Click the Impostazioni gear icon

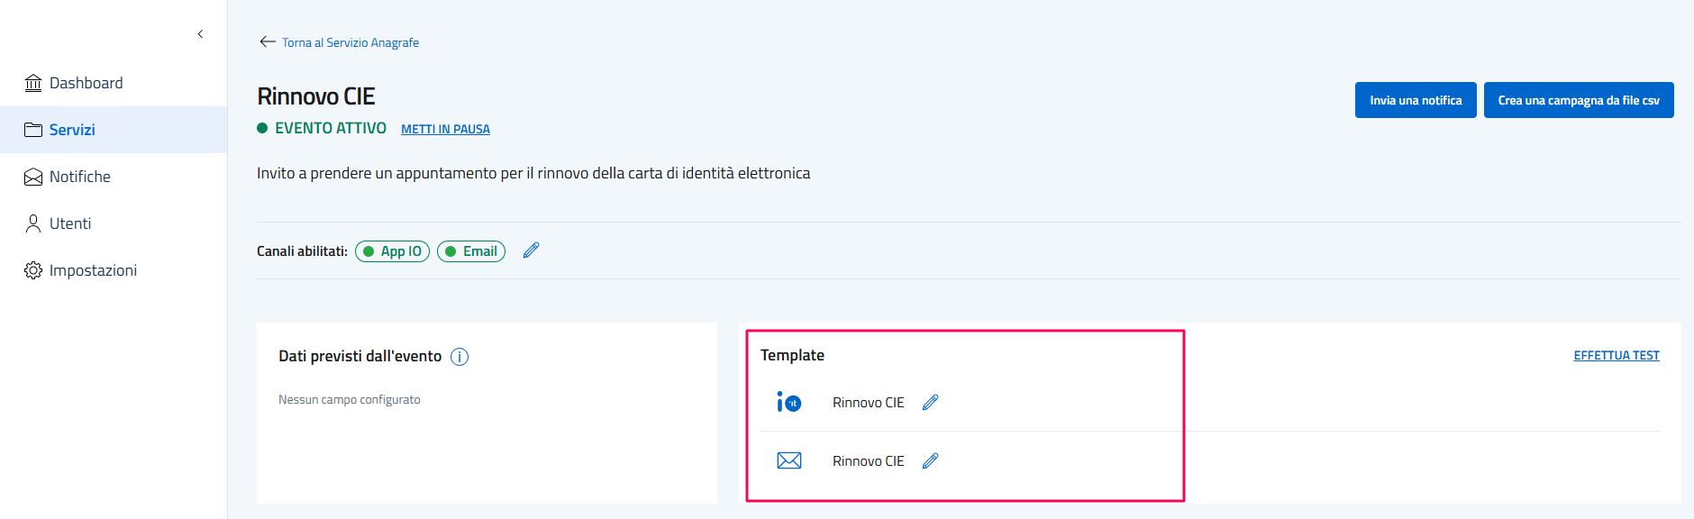point(33,270)
